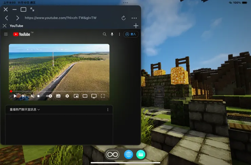Click the YouTube logo

pos(22,34)
